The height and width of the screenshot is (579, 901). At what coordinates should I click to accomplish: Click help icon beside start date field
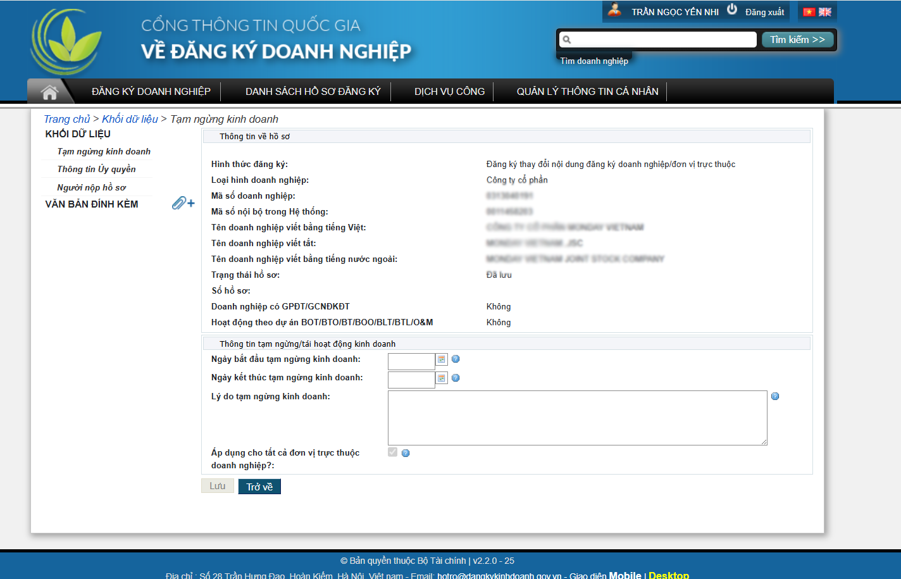point(456,359)
